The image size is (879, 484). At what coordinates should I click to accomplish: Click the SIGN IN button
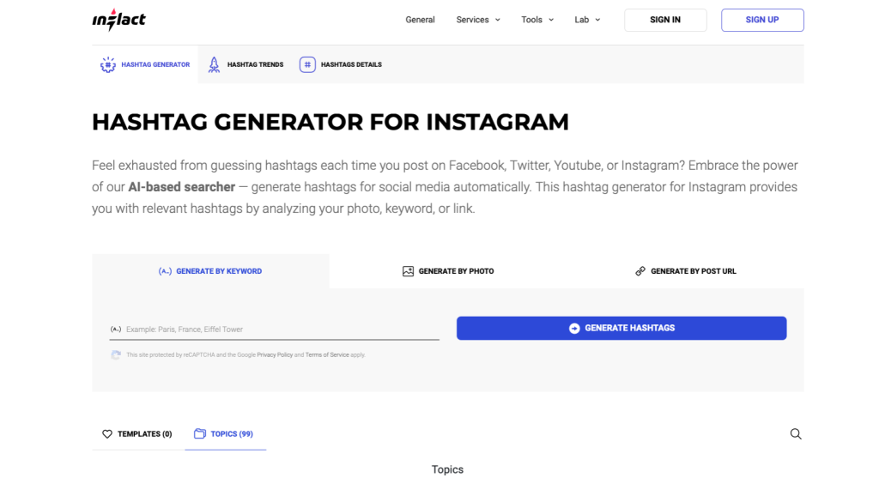(x=665, y=20)
